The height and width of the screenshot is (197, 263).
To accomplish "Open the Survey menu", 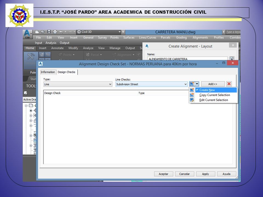I will 102,37.
